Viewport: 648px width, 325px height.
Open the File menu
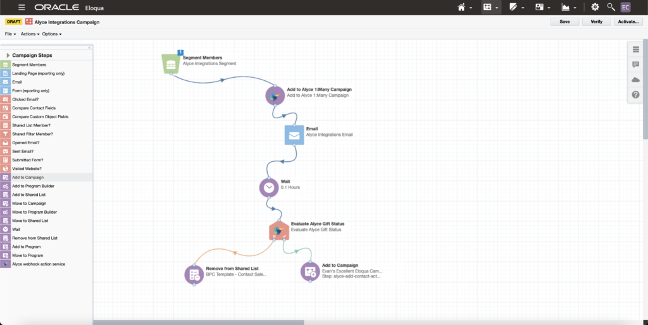pyautogui.click(x=10, y=34)
